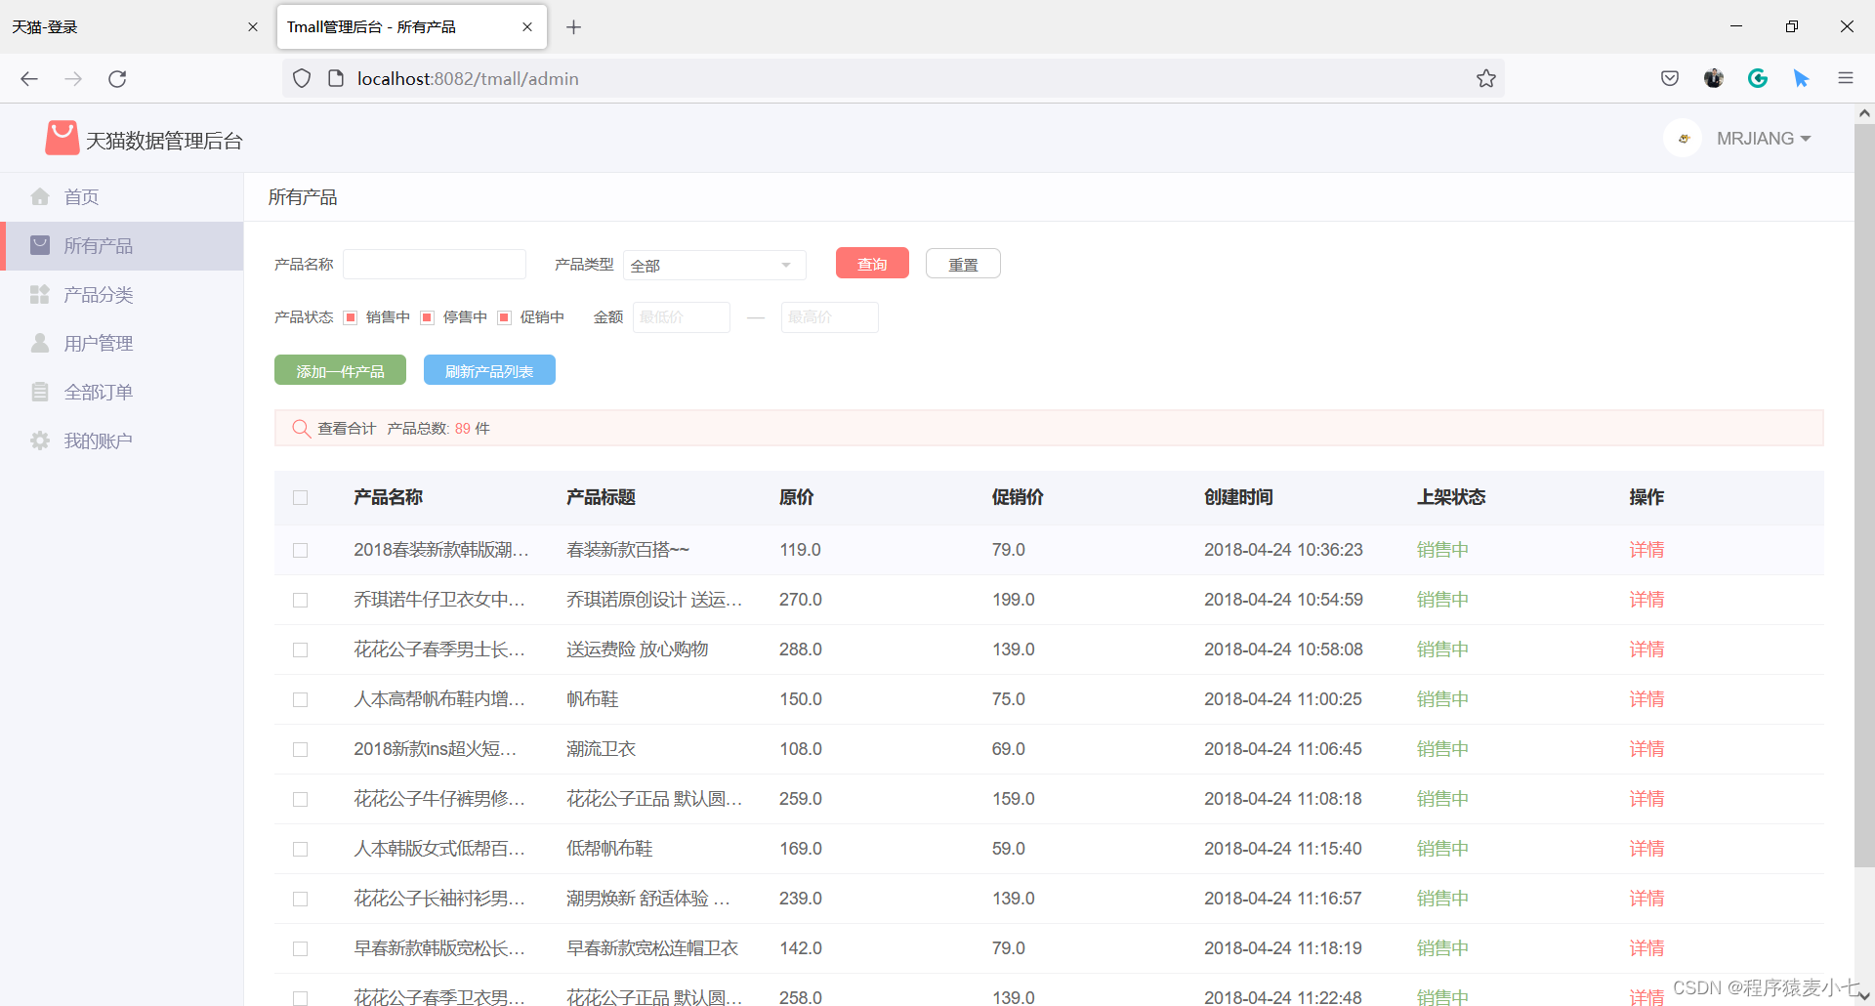Screen dimensions: 1875x1006
Task: Open 详情 for 2018春装新款韩版潮 row
Action: (x=1646, y=550)
